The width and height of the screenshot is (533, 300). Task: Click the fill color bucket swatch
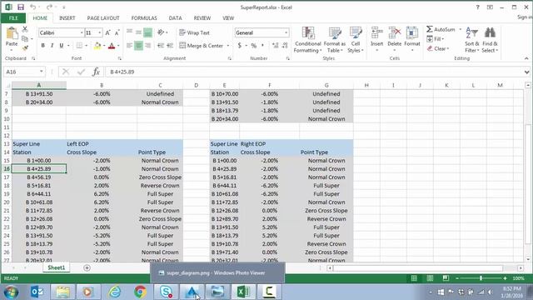[97, 46]
